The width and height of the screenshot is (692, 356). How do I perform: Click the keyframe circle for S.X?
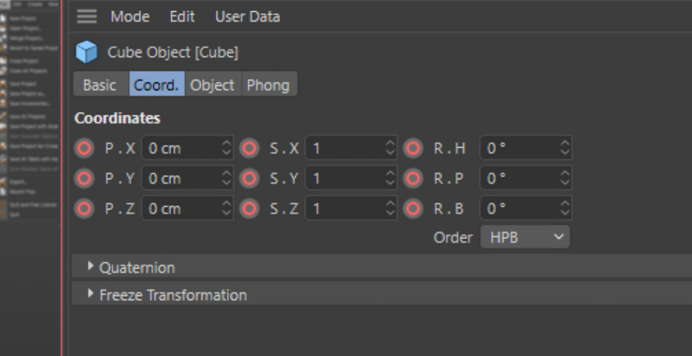(x=250, y=148)
